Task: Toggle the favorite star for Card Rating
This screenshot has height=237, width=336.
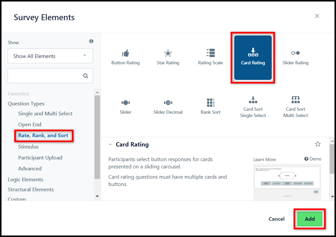Action: (x=318, y=144)
